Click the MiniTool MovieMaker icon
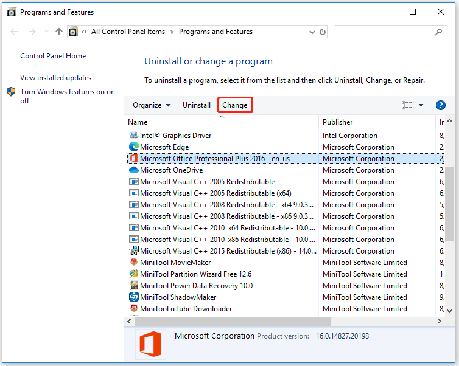This screenshot has width=459, height=366. pyautogui.click(x=134, y=262)
